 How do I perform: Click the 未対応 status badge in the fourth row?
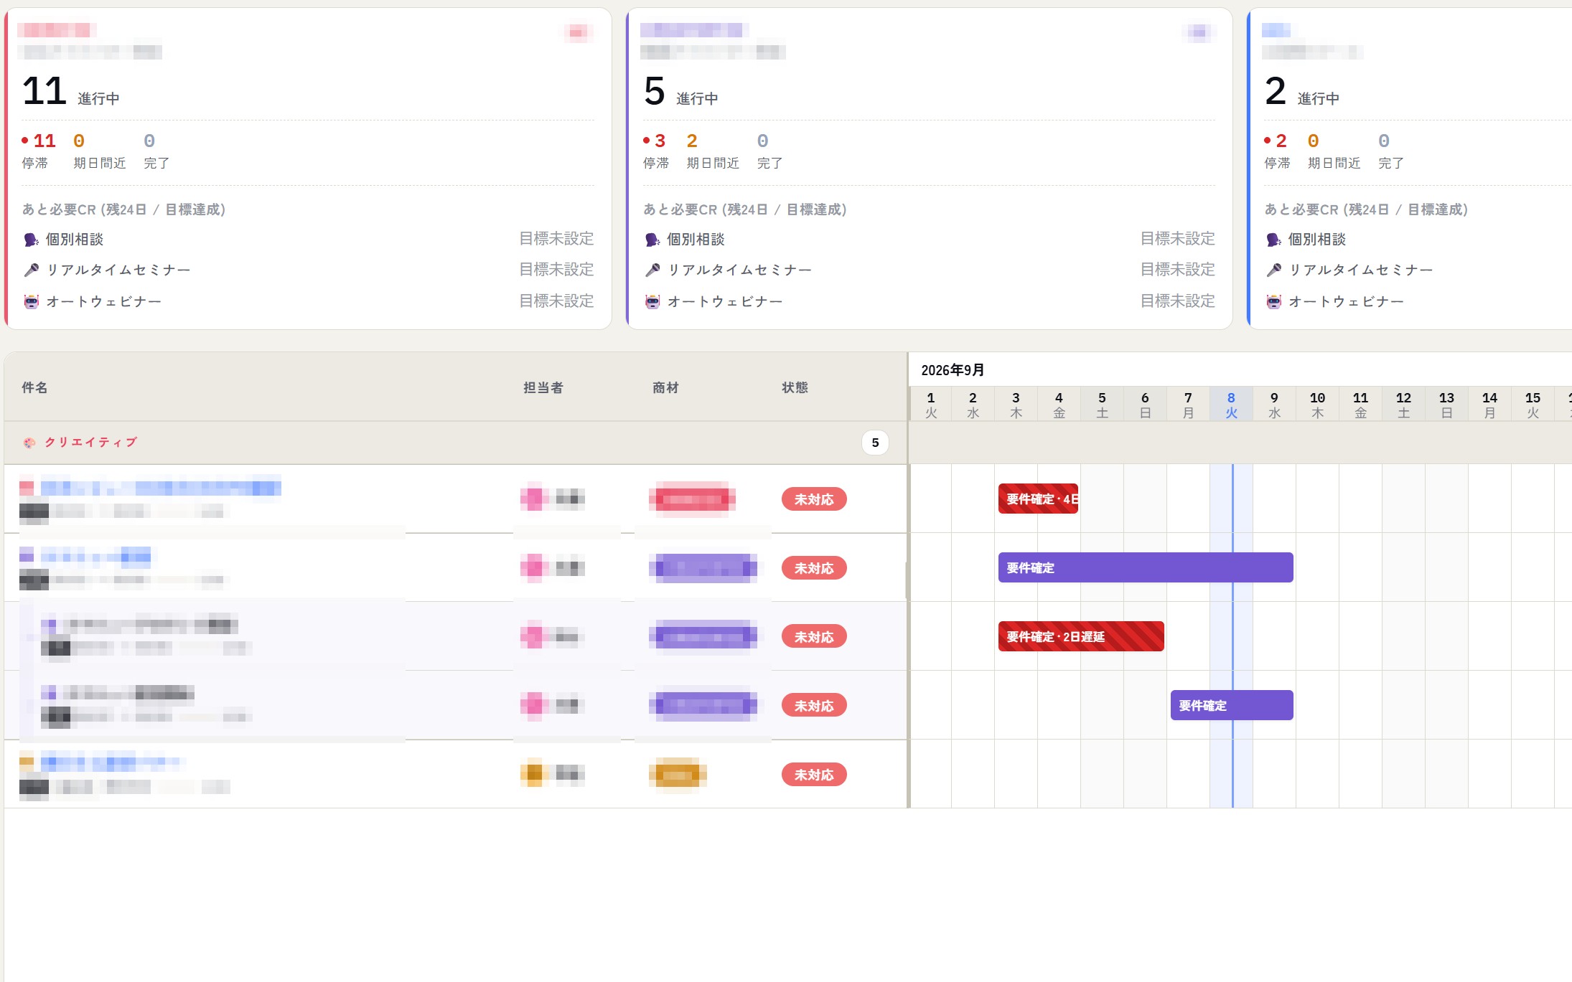coord(814,706)
